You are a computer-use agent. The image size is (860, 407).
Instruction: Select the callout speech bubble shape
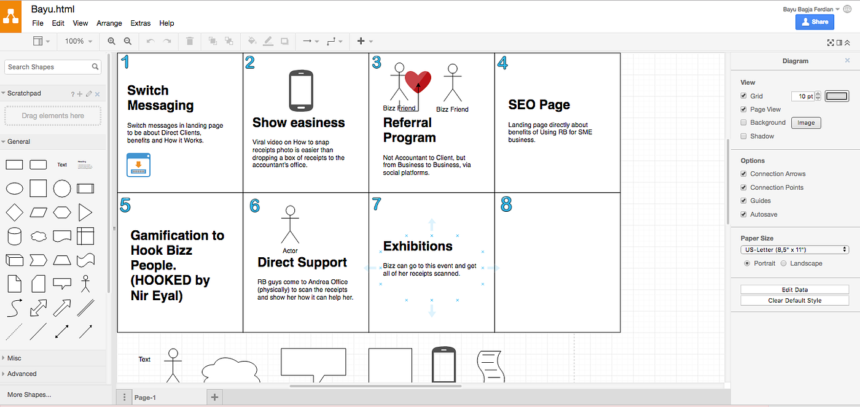point(62,284)
